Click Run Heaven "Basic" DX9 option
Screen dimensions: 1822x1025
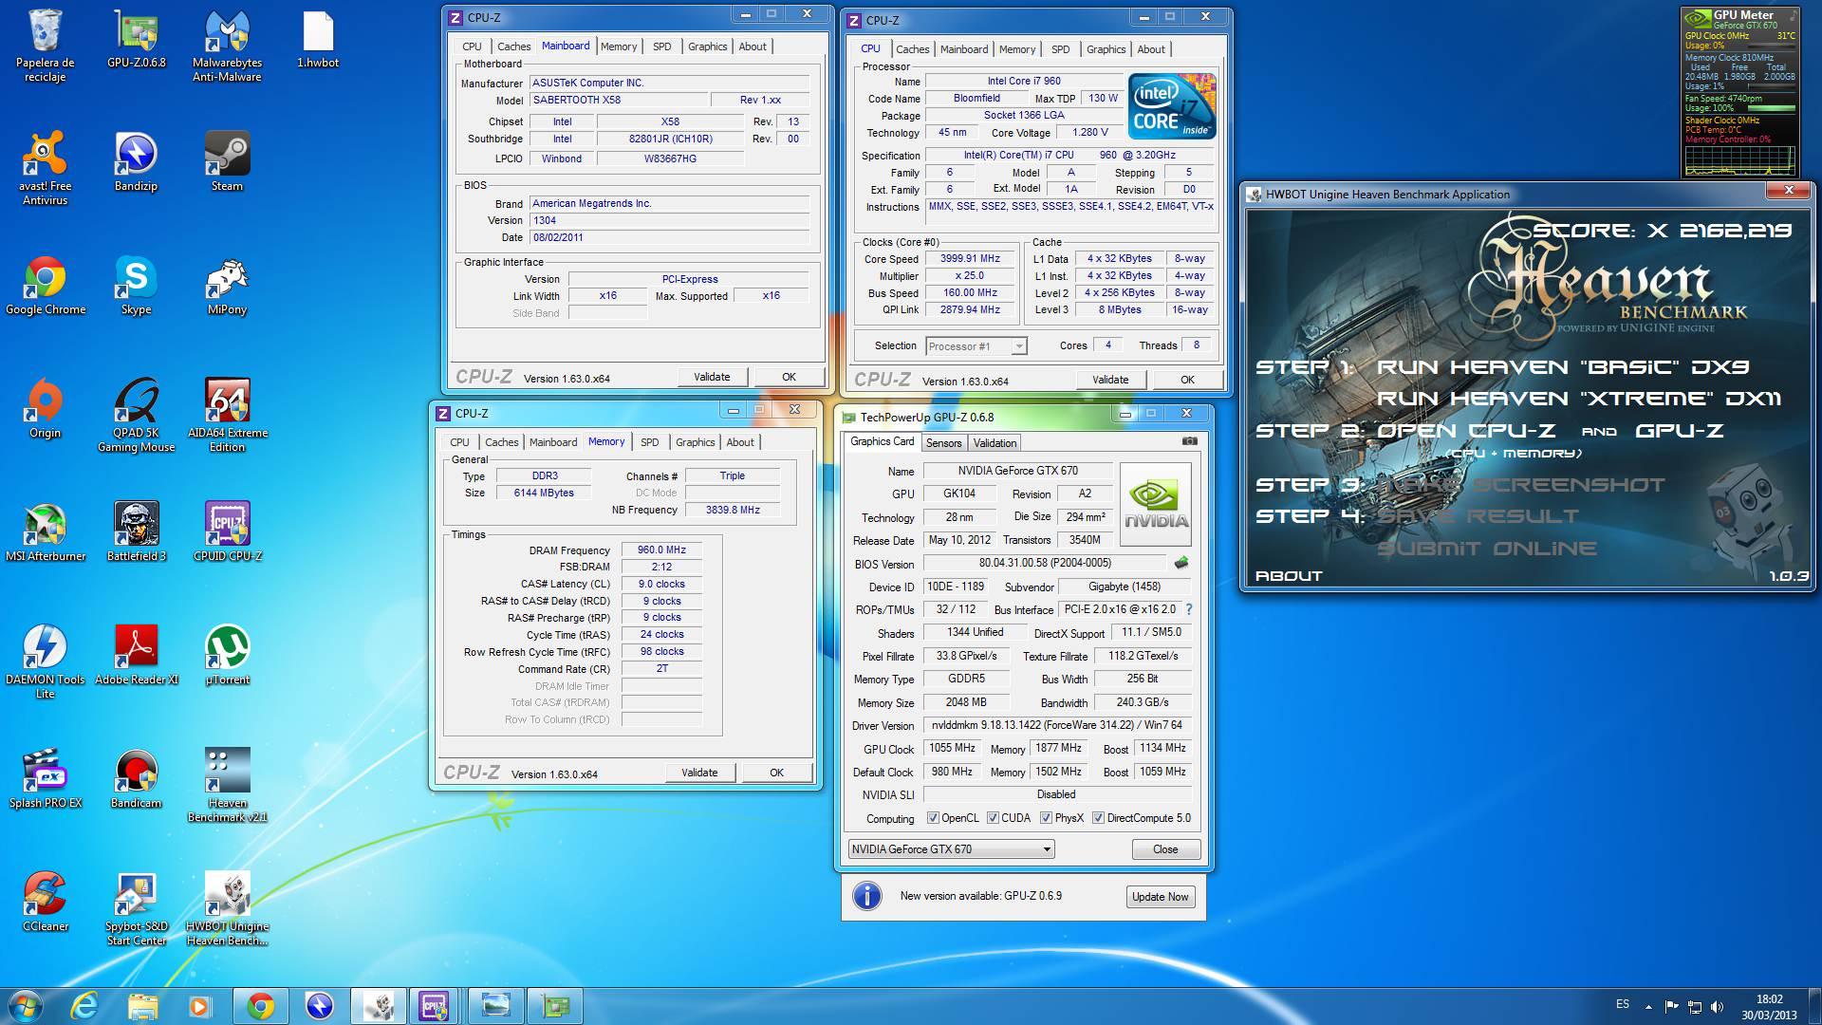(1563, 367)
